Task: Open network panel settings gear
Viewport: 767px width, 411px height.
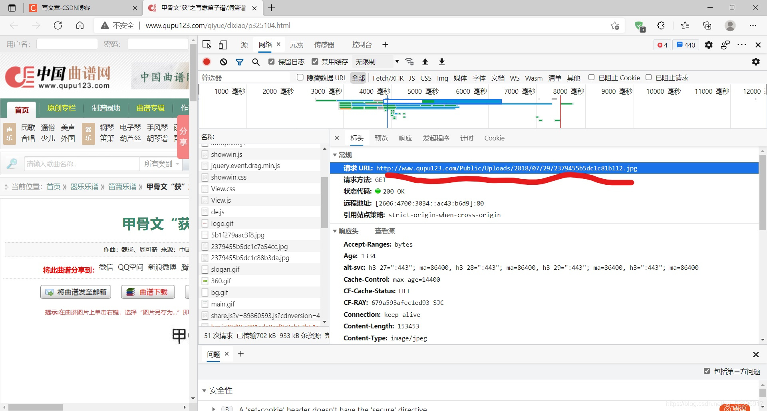Action: click(756, 62)
